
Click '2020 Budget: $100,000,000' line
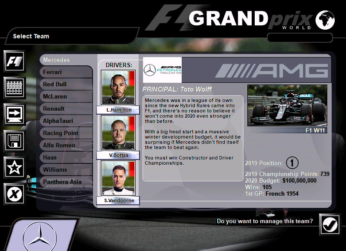pos(281,181)
